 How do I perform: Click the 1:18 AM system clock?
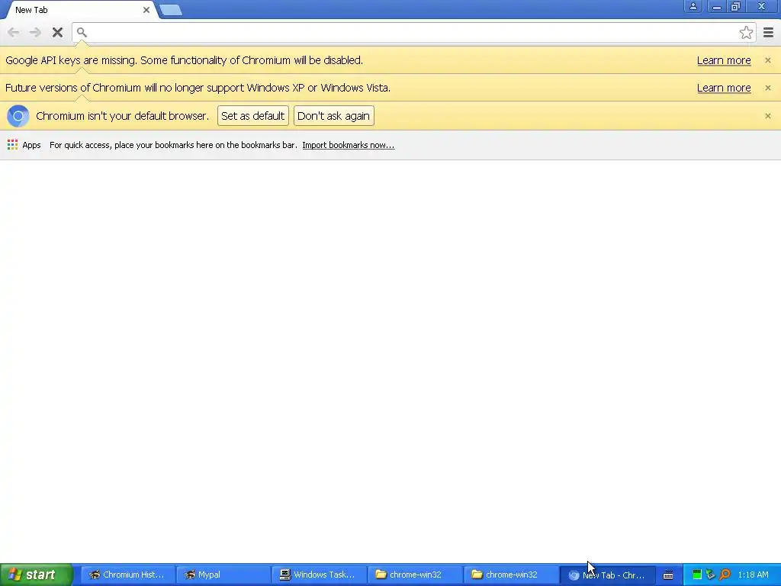pos(753,575)
